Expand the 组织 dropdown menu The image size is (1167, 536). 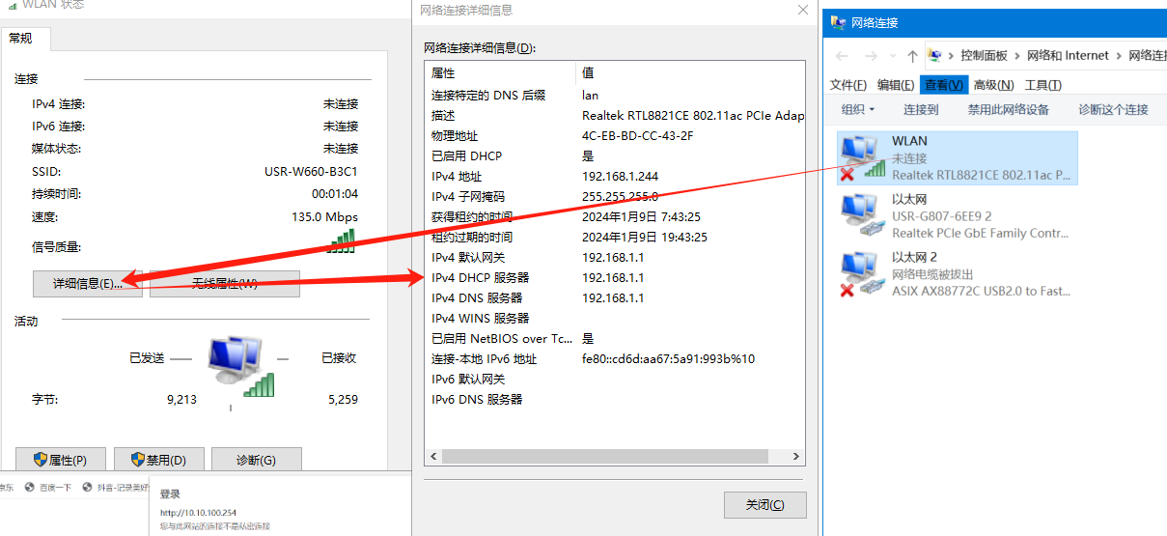pyautogui.click(x=857, y=109)
